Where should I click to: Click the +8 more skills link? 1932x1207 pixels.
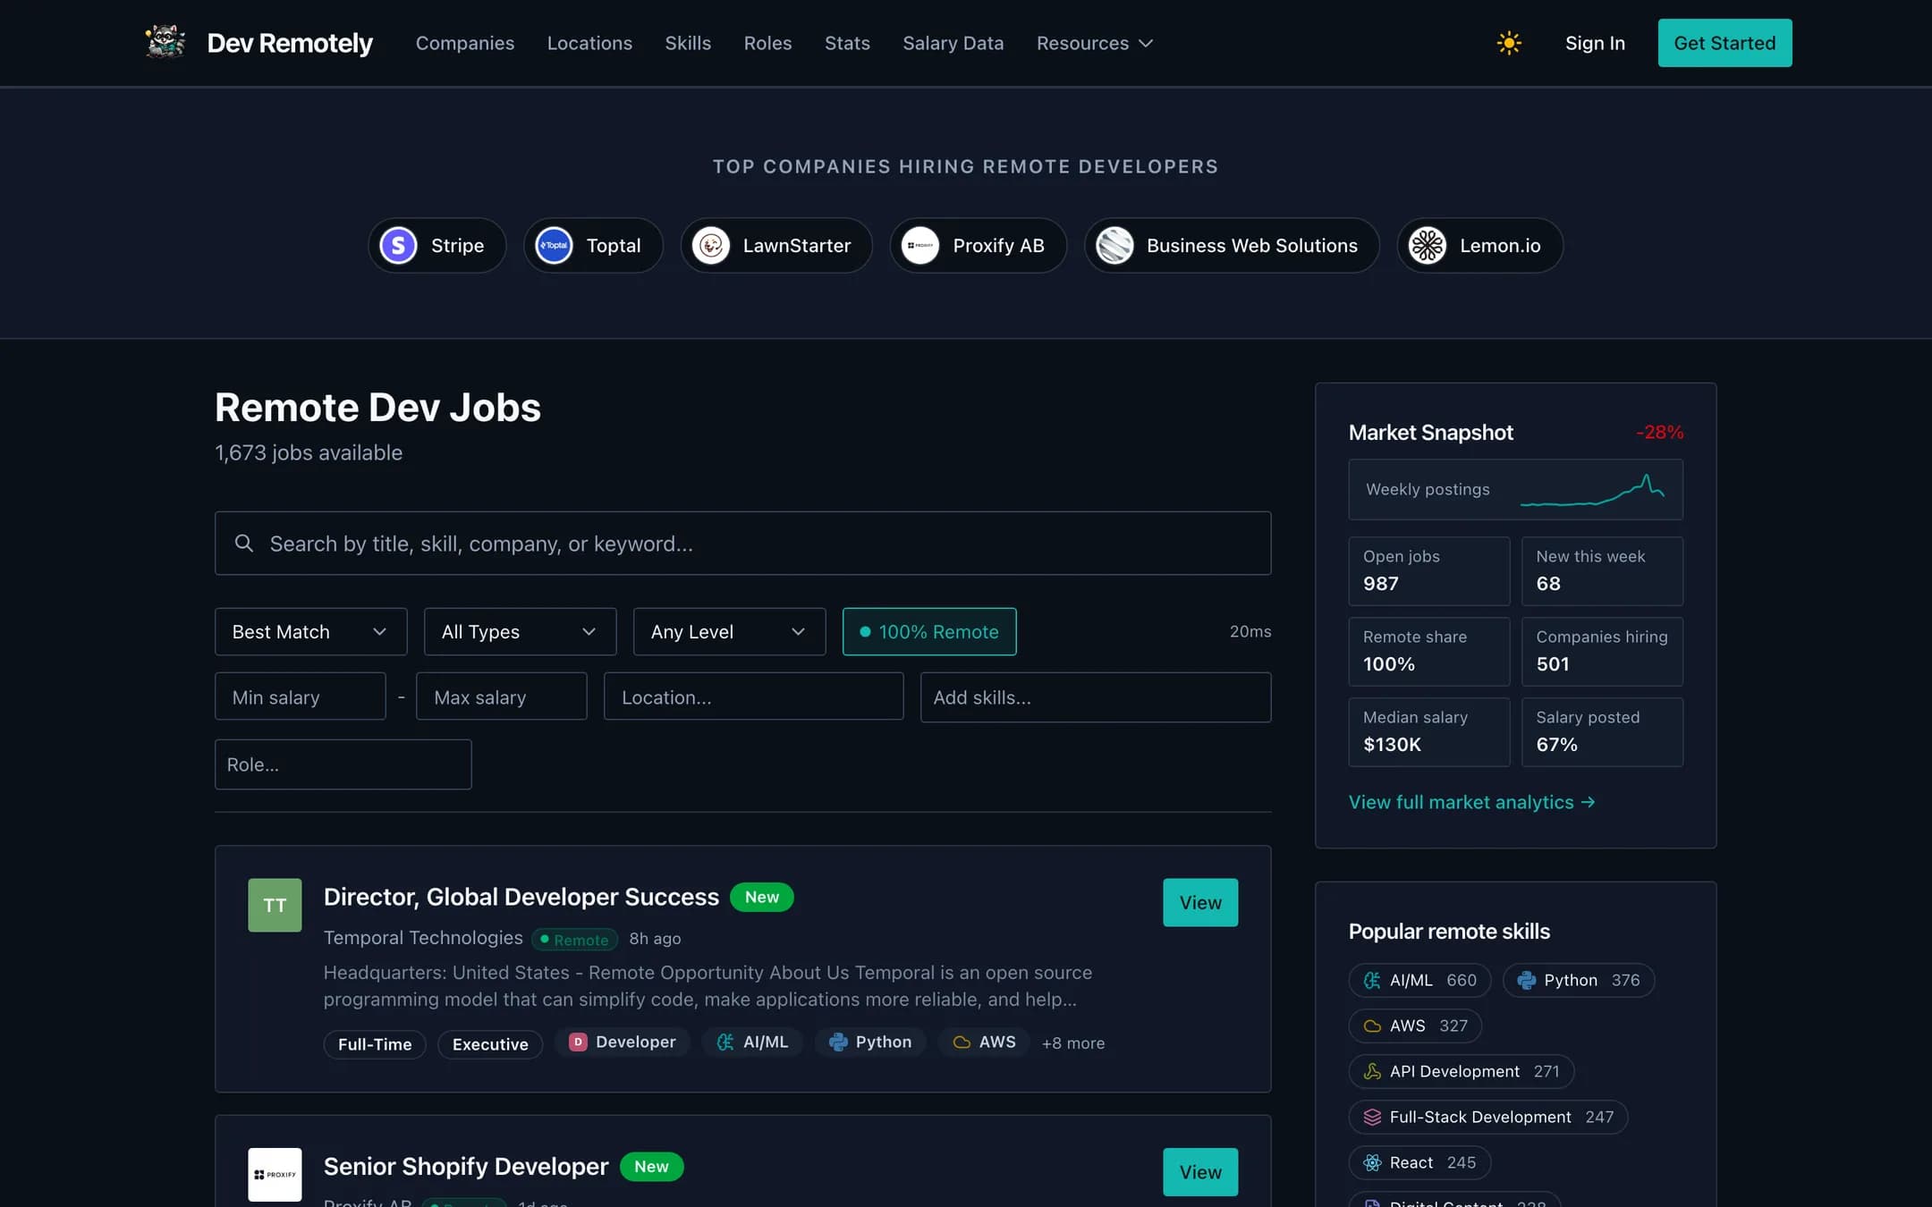(x=1072, y=1042)
